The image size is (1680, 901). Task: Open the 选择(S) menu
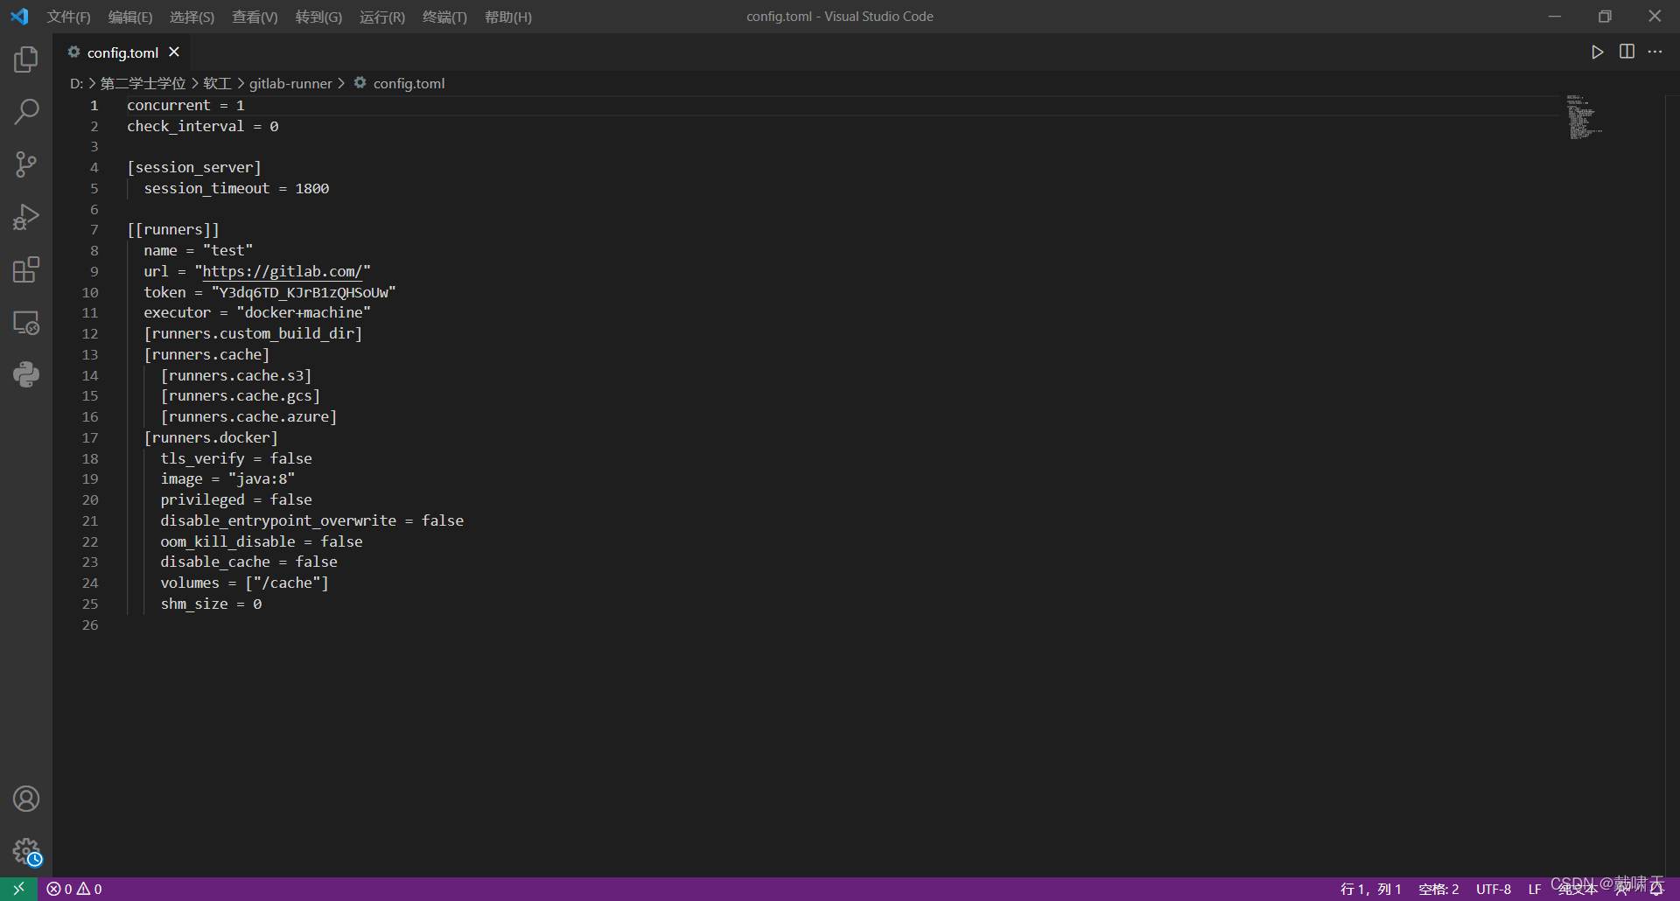click(x=192, y=17)
